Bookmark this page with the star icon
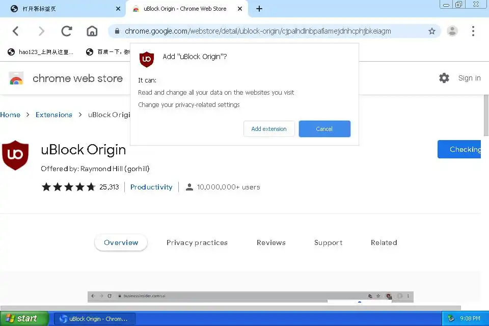 (x=431, y=31)
